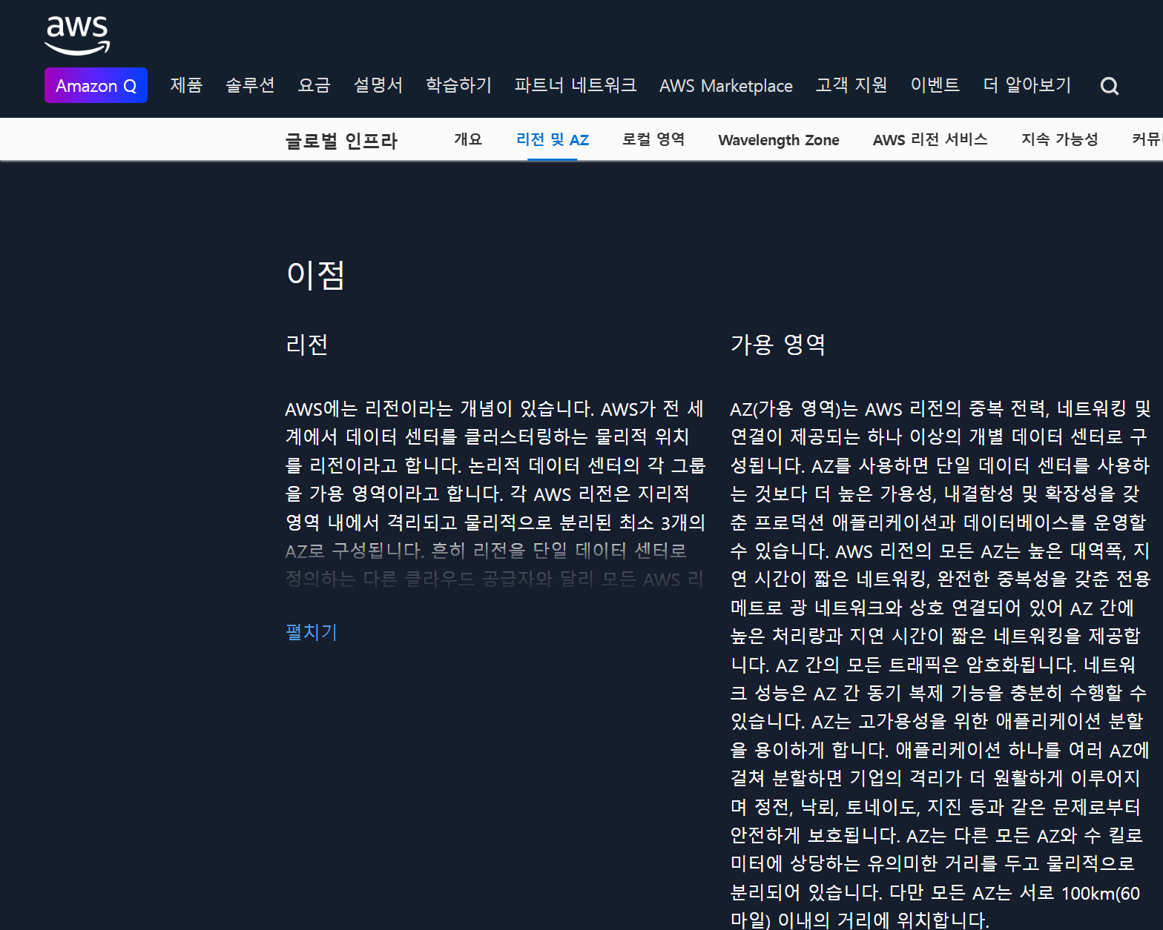The height and width of the screenshot is (930, 1163).
Task: Open the 제품 menu
Action: [186, 85]
